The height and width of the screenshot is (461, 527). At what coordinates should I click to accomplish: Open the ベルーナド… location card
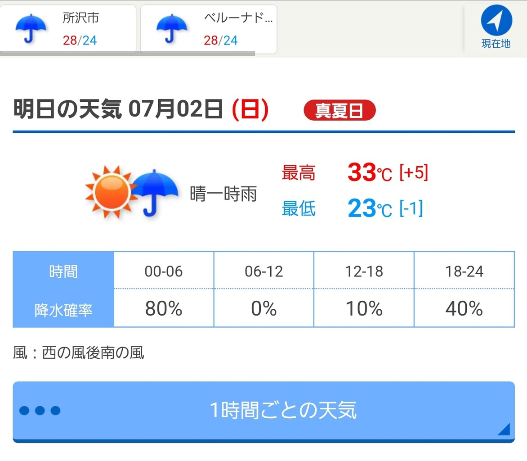209,29
